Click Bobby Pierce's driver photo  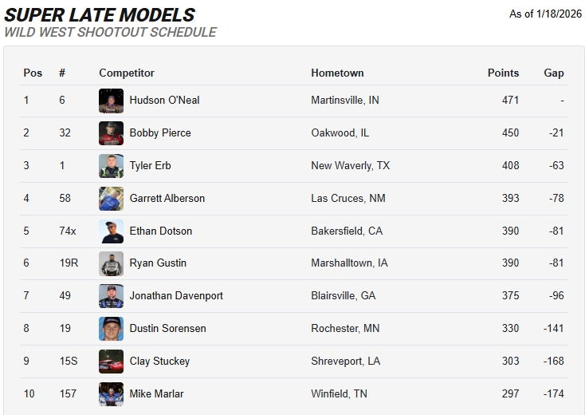coord(111,133)
